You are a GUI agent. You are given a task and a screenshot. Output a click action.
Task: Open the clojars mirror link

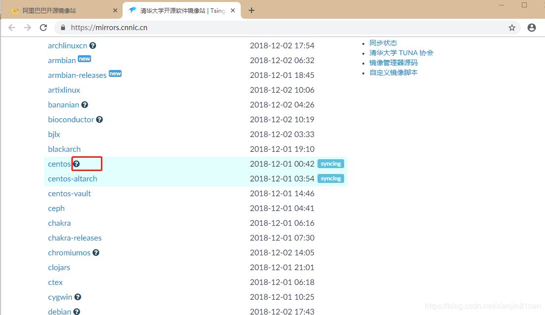[59, 268]
